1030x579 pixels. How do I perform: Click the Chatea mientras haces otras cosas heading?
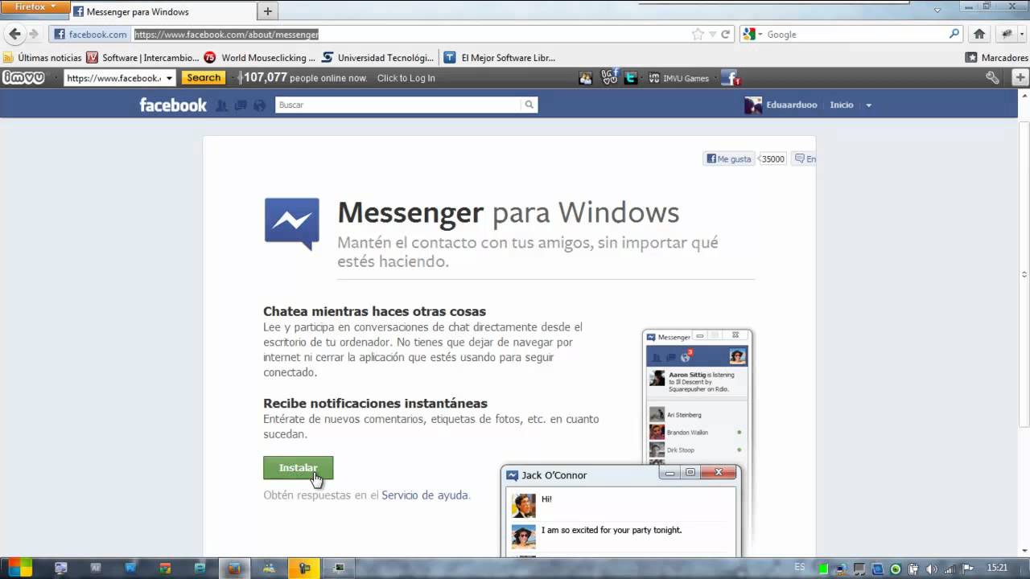374,311
